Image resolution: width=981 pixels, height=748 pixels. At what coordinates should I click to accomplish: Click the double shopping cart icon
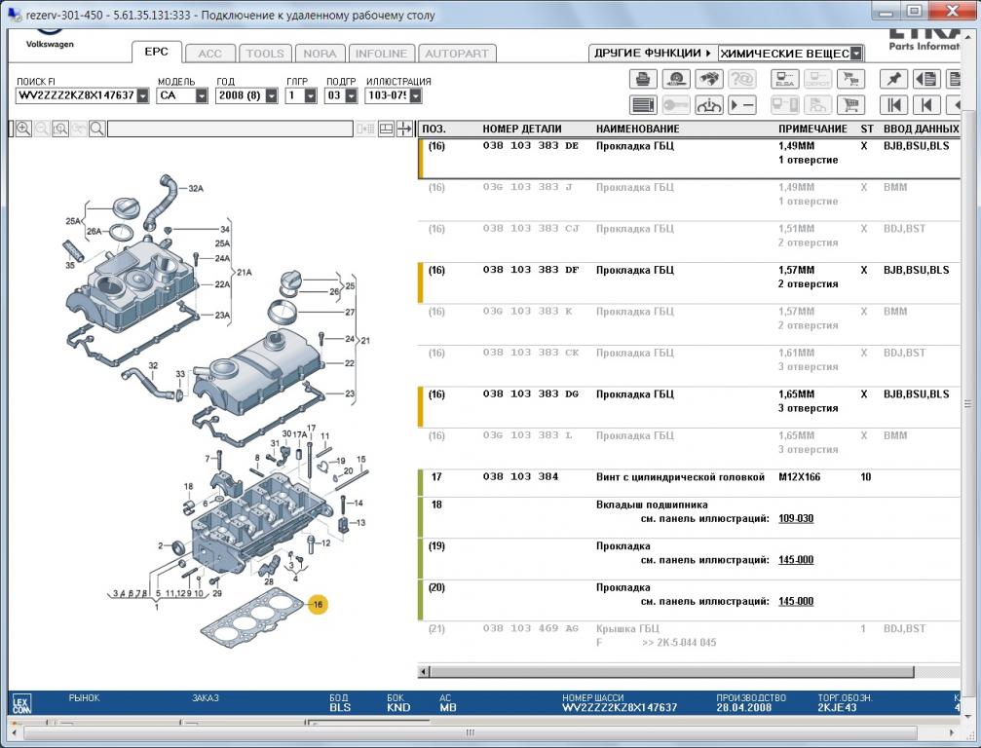click(x=850, y=79)
